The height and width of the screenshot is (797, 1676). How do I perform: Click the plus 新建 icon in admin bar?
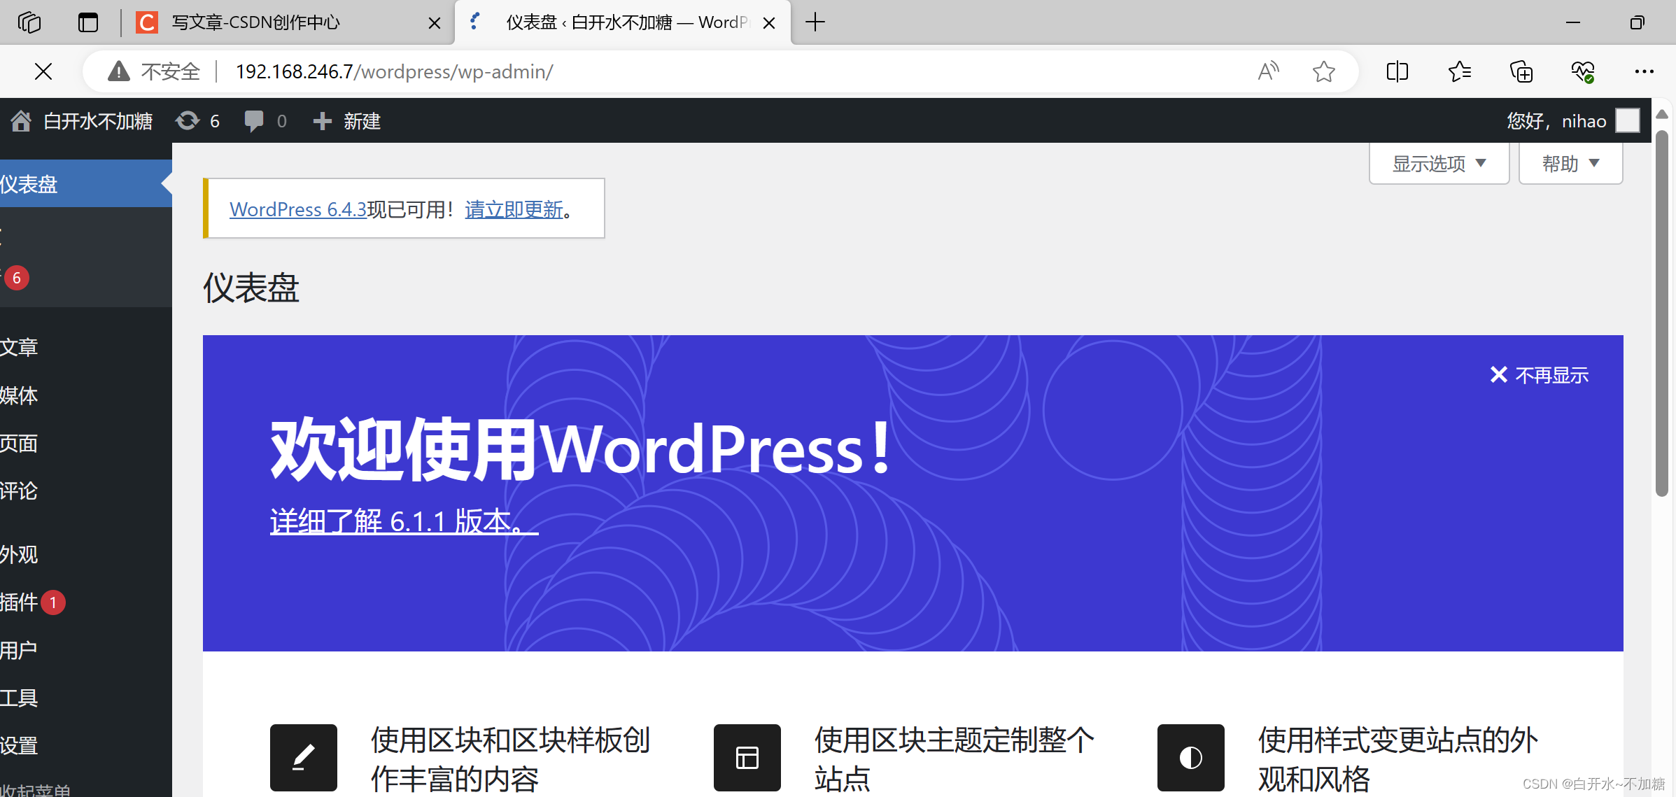322,121
